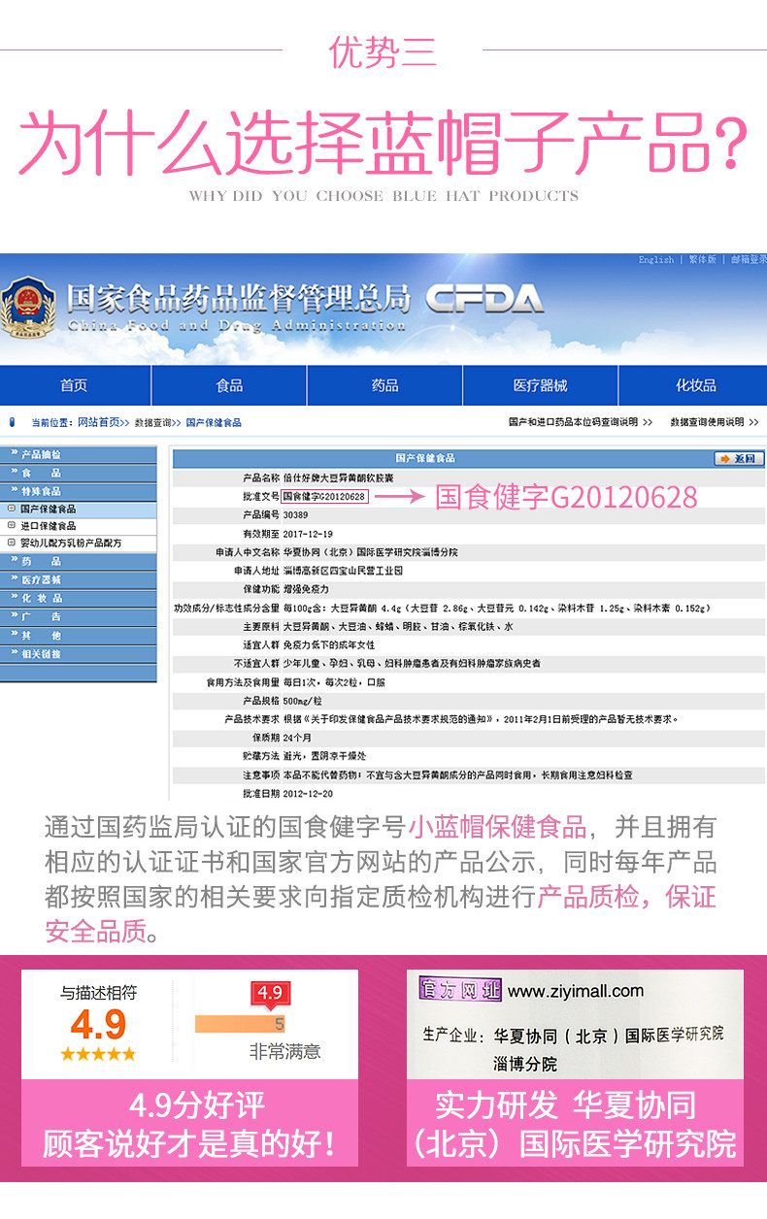
Task: Open the 食品 navigation tab
Action: (x=229, y=385)
